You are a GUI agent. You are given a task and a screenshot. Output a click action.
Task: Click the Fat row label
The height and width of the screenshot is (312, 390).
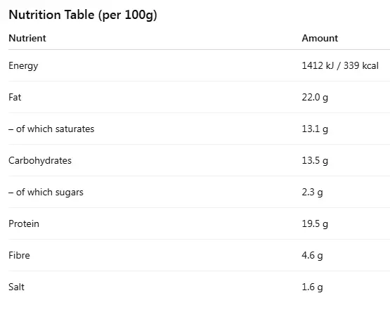[x=15, y=97]
